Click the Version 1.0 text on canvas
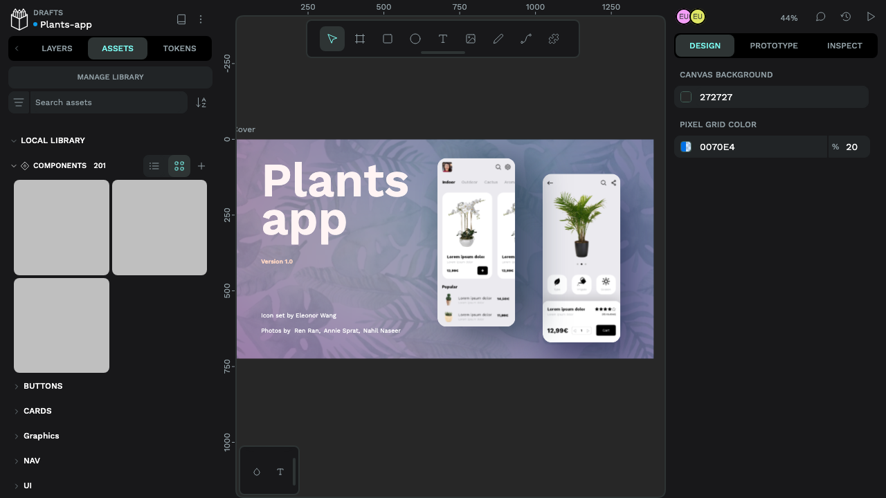Image resolution: width=886 pixels, height=498 pixels. coord(277,261)
